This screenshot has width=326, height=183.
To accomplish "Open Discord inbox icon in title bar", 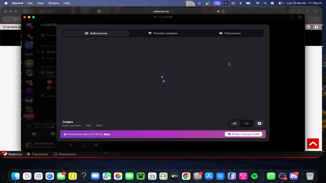I will click(292, 17).
